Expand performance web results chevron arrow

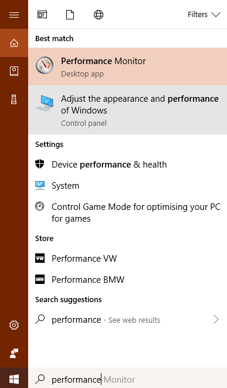[x=216, y=319]
